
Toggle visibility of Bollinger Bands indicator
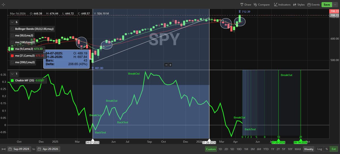tap(12, 29)
